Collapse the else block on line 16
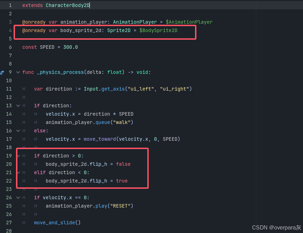Image resolution: width=303 pixels, height=233 pixels. 18,131
